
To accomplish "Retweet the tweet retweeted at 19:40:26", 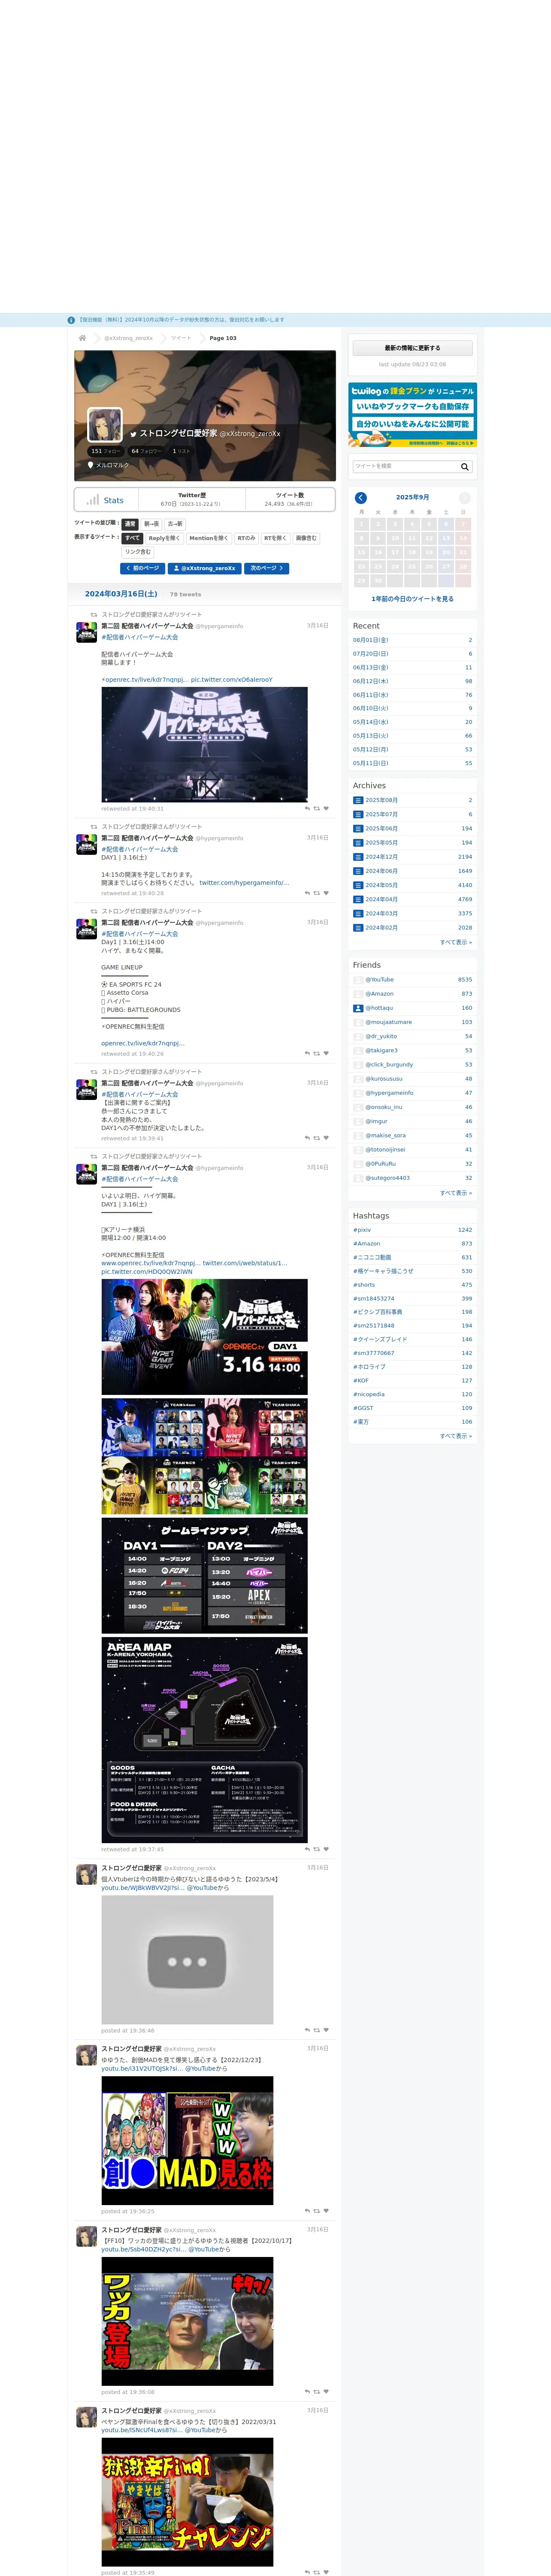I will click(x=317, y=1053).
